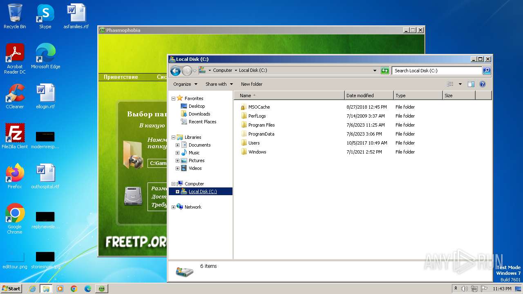Open the Organize menu
Screen dimensions: 523x294
[185, 84]
